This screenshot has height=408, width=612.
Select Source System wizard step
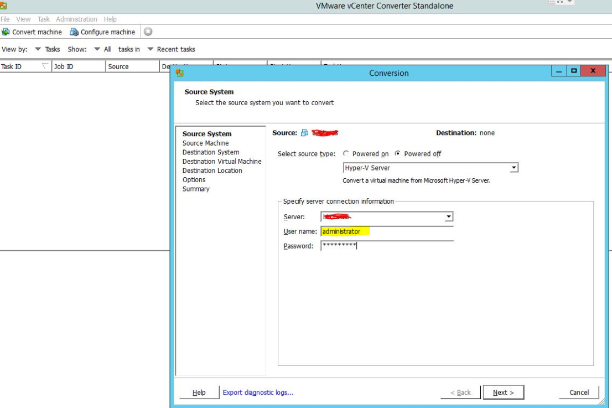[207, 134]
